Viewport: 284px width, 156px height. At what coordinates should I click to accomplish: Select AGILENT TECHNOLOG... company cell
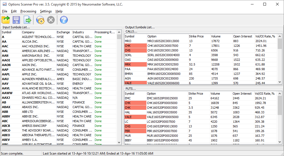[x=38, y=37]
